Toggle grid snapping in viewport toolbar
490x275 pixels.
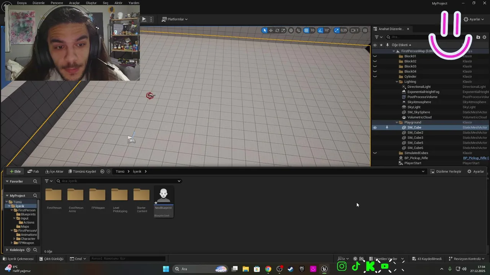[306, 30]
